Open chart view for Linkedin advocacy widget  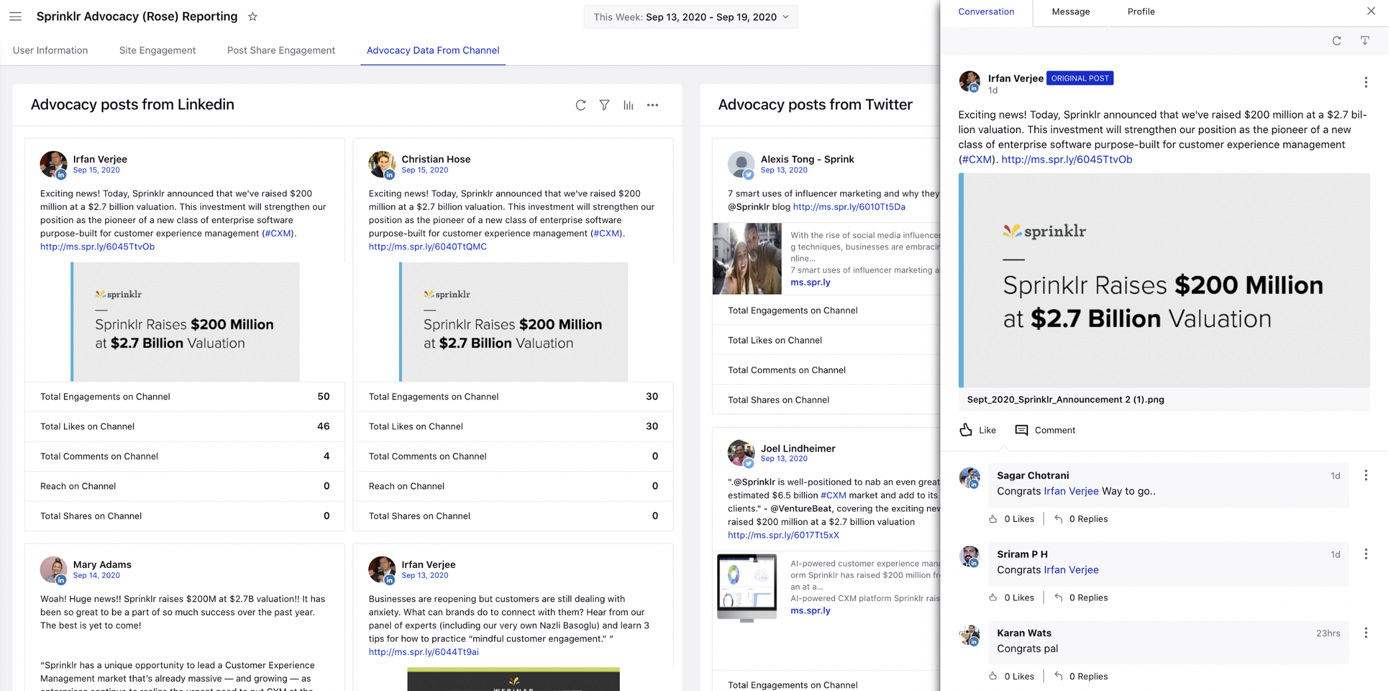[x=628, y=105]
